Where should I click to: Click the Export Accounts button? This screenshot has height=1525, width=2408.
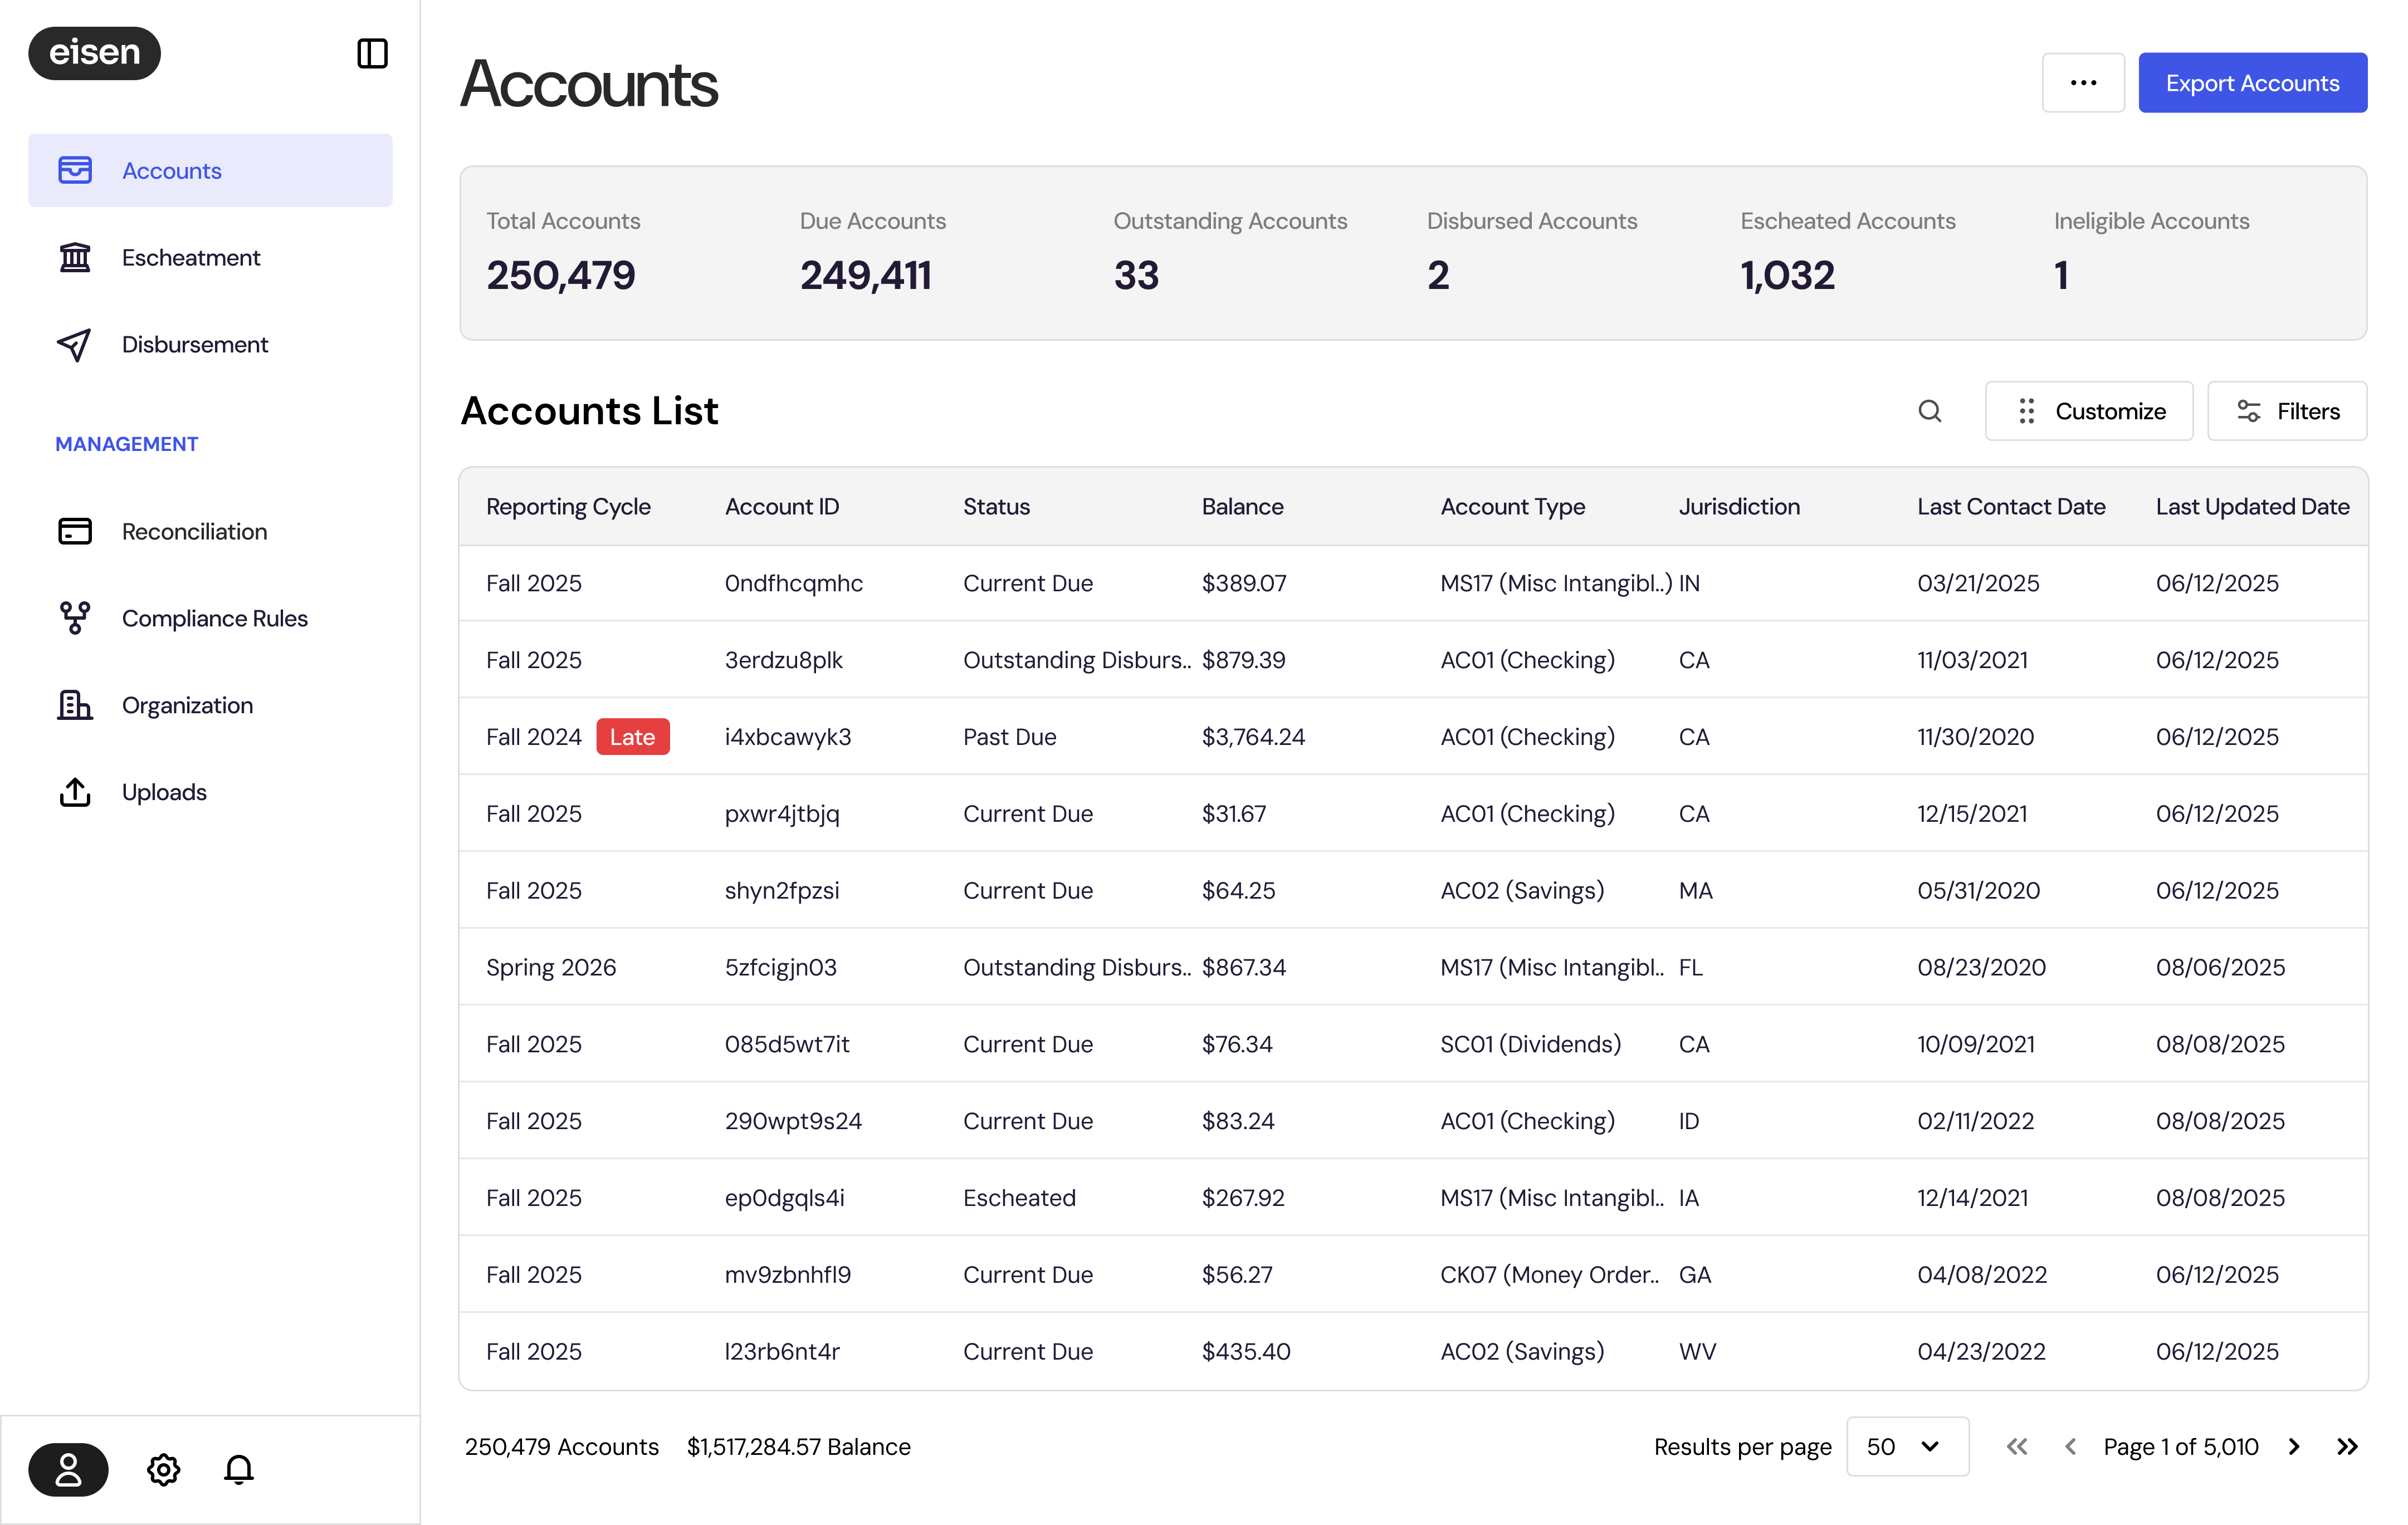click(x=2252, y=83)
